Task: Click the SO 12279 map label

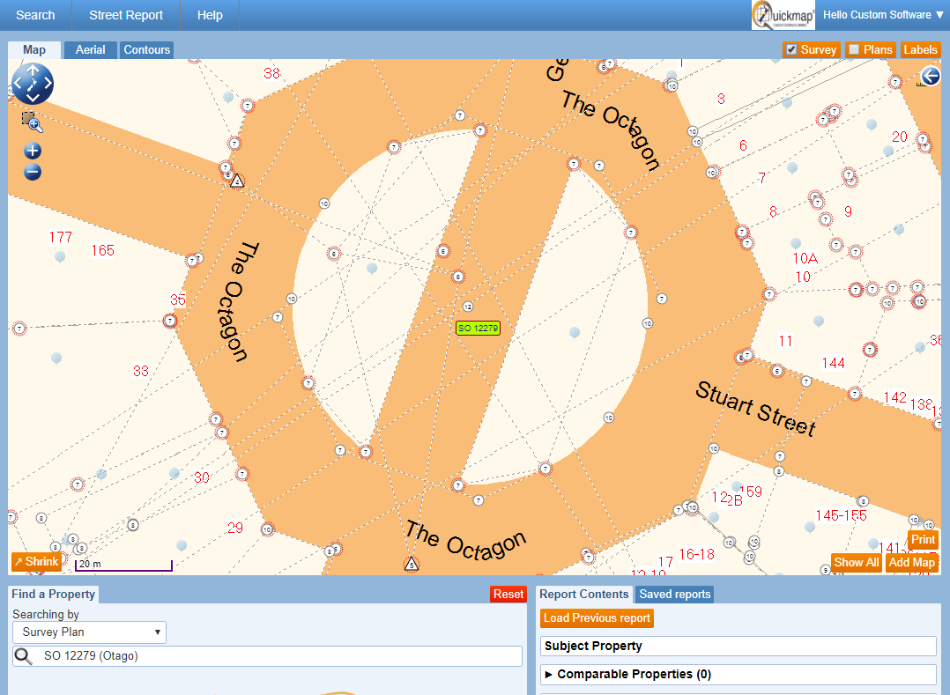Action: [x=478, y=329]
